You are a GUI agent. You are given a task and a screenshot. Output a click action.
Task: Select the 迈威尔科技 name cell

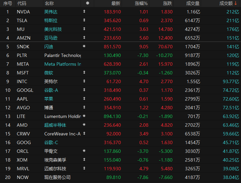click(55, 169)
